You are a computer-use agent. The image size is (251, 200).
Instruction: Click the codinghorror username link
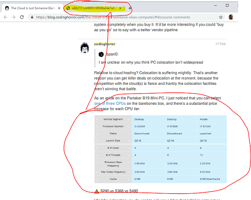coord(105,44)
